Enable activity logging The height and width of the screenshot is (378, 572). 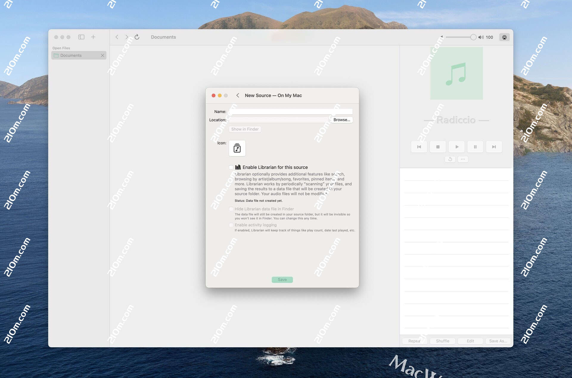tap(231, 225)
